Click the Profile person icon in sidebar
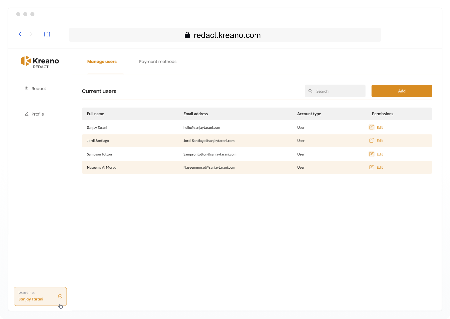 pos(27,114)
